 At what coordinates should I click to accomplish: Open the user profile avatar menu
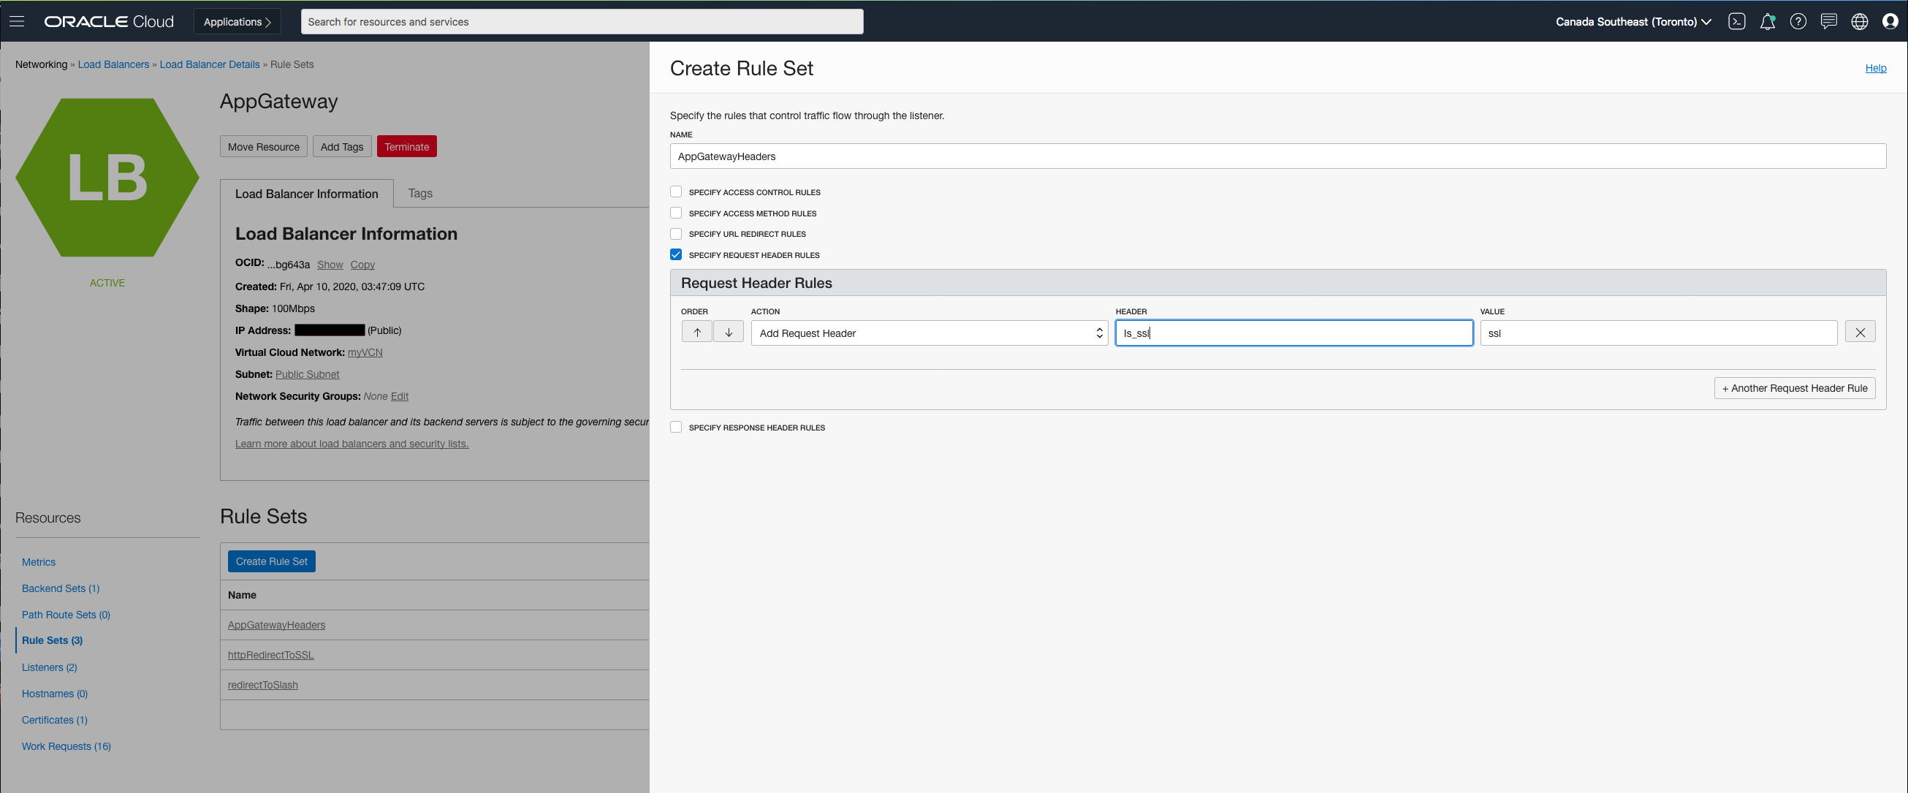tap(1890, 21)
